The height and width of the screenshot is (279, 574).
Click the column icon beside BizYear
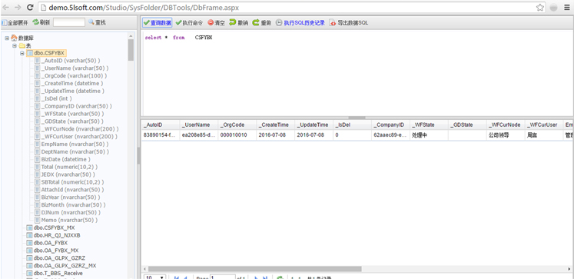[38, 197]
